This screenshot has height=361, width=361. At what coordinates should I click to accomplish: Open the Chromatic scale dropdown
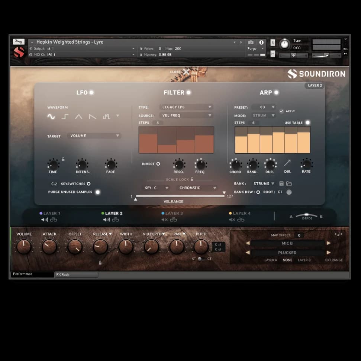coord(197,188)
